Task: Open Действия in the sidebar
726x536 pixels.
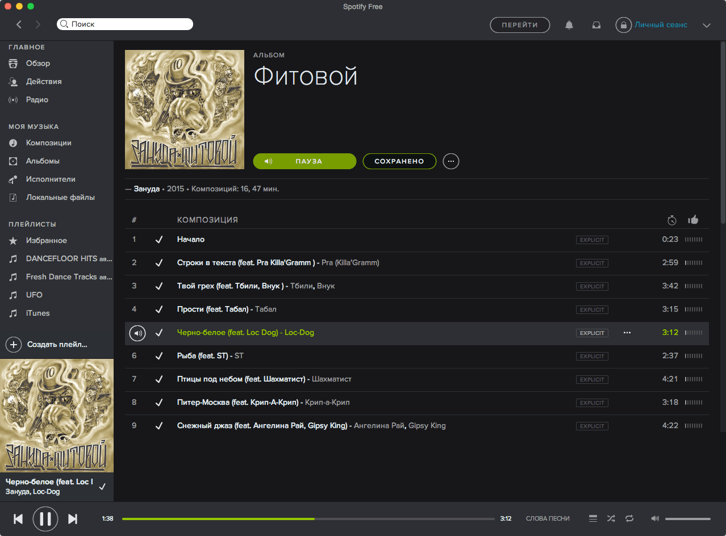Action: click(44, 81)
